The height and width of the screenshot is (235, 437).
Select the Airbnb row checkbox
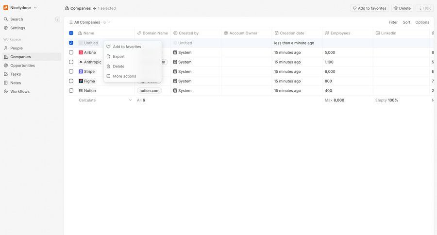71,52
